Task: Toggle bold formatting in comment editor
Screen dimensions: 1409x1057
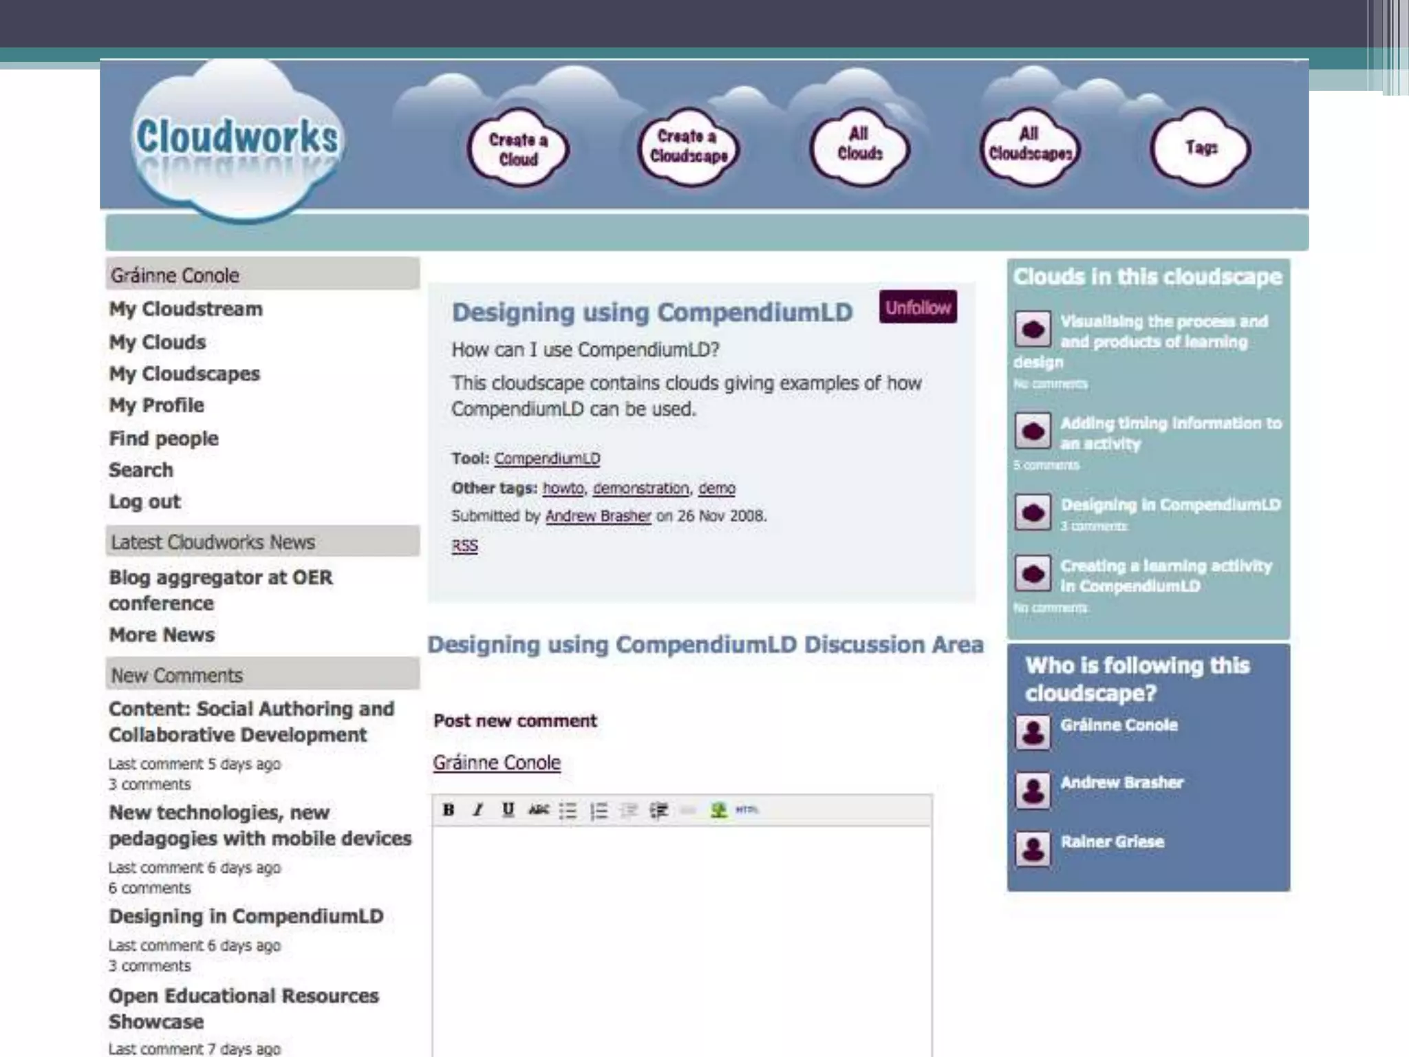Action: pos(449,810)
